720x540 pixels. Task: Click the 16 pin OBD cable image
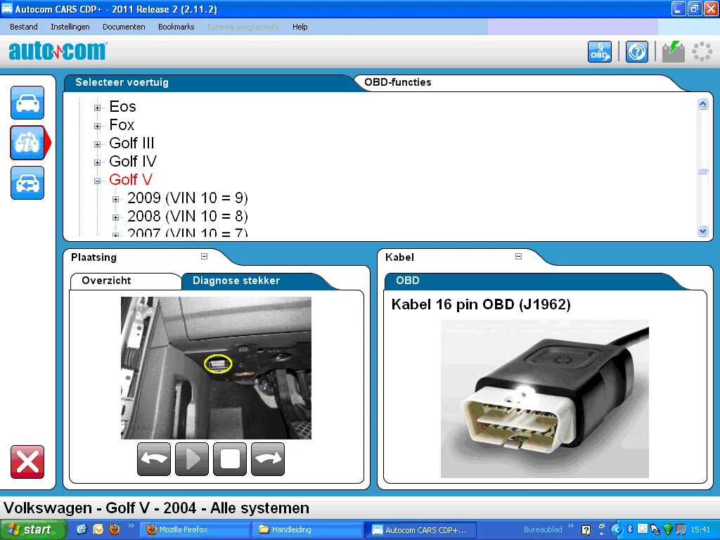pos(545,399)
